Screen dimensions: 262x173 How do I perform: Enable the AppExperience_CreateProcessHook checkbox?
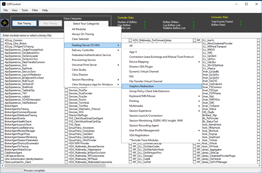point(2,50)
